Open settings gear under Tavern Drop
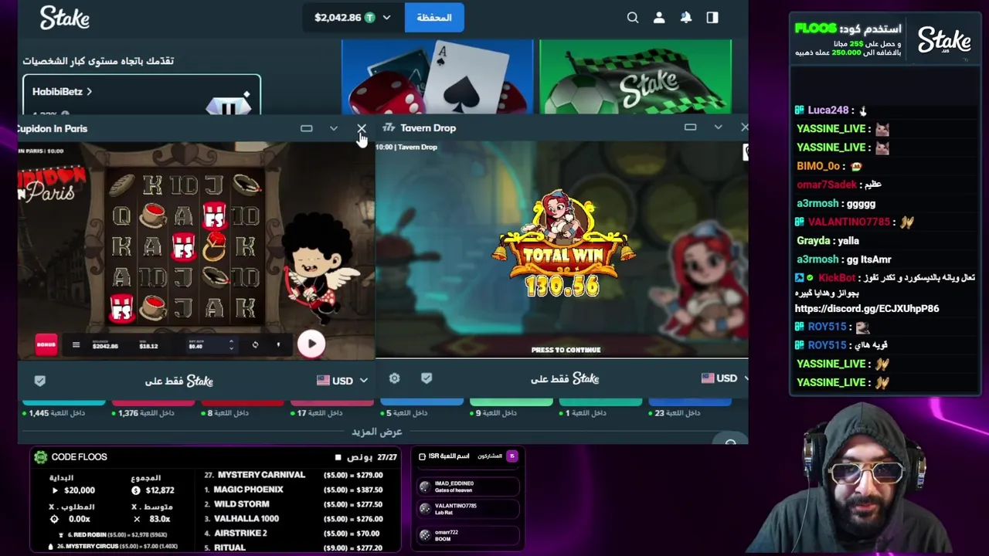Screen dimensions: 989x556 coord(394,378)
